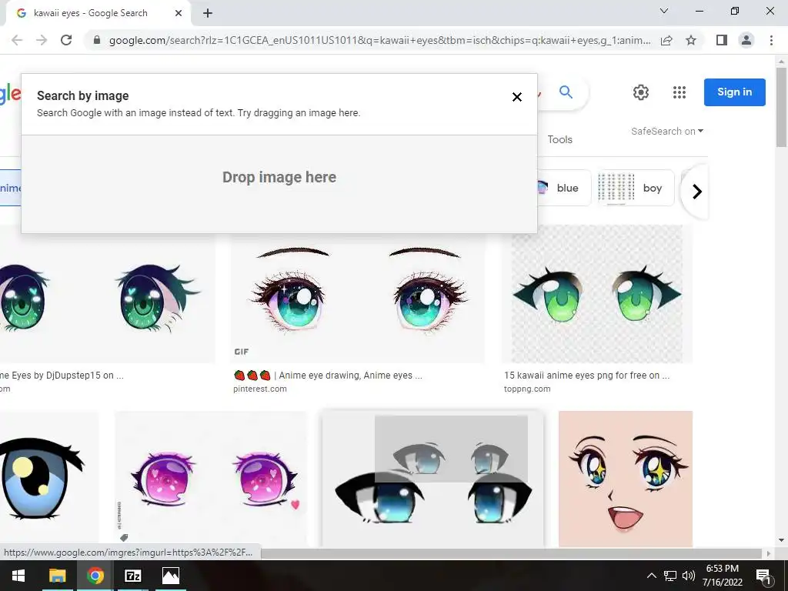Viewport: 788px width, 591px height.
Task: Open the tab search chevron
Action: coord(664,11)
